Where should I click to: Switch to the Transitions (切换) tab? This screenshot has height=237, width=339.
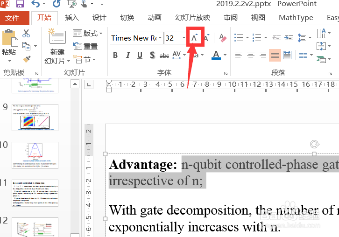127,18
